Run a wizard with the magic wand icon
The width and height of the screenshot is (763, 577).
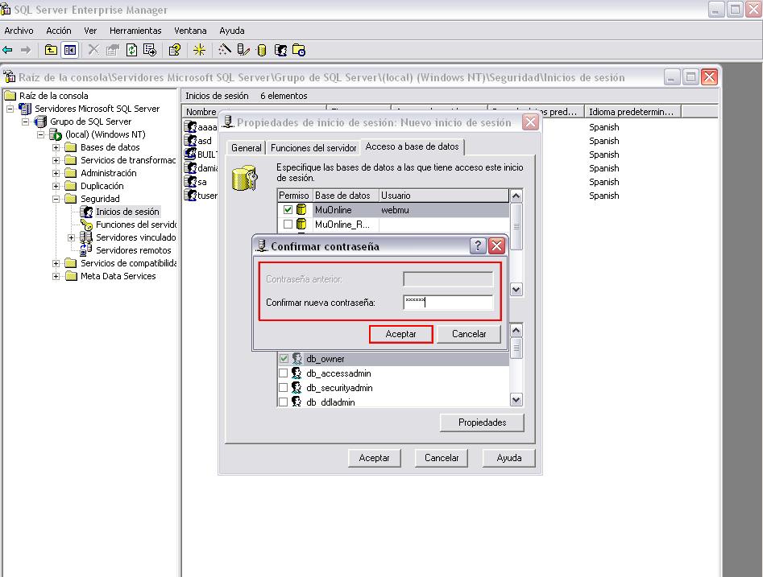pyautogui.click(x=224, y=50)
